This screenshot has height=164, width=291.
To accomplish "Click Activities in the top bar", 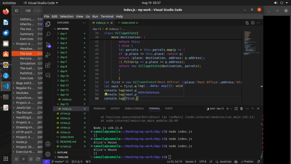I will [9, 3].
